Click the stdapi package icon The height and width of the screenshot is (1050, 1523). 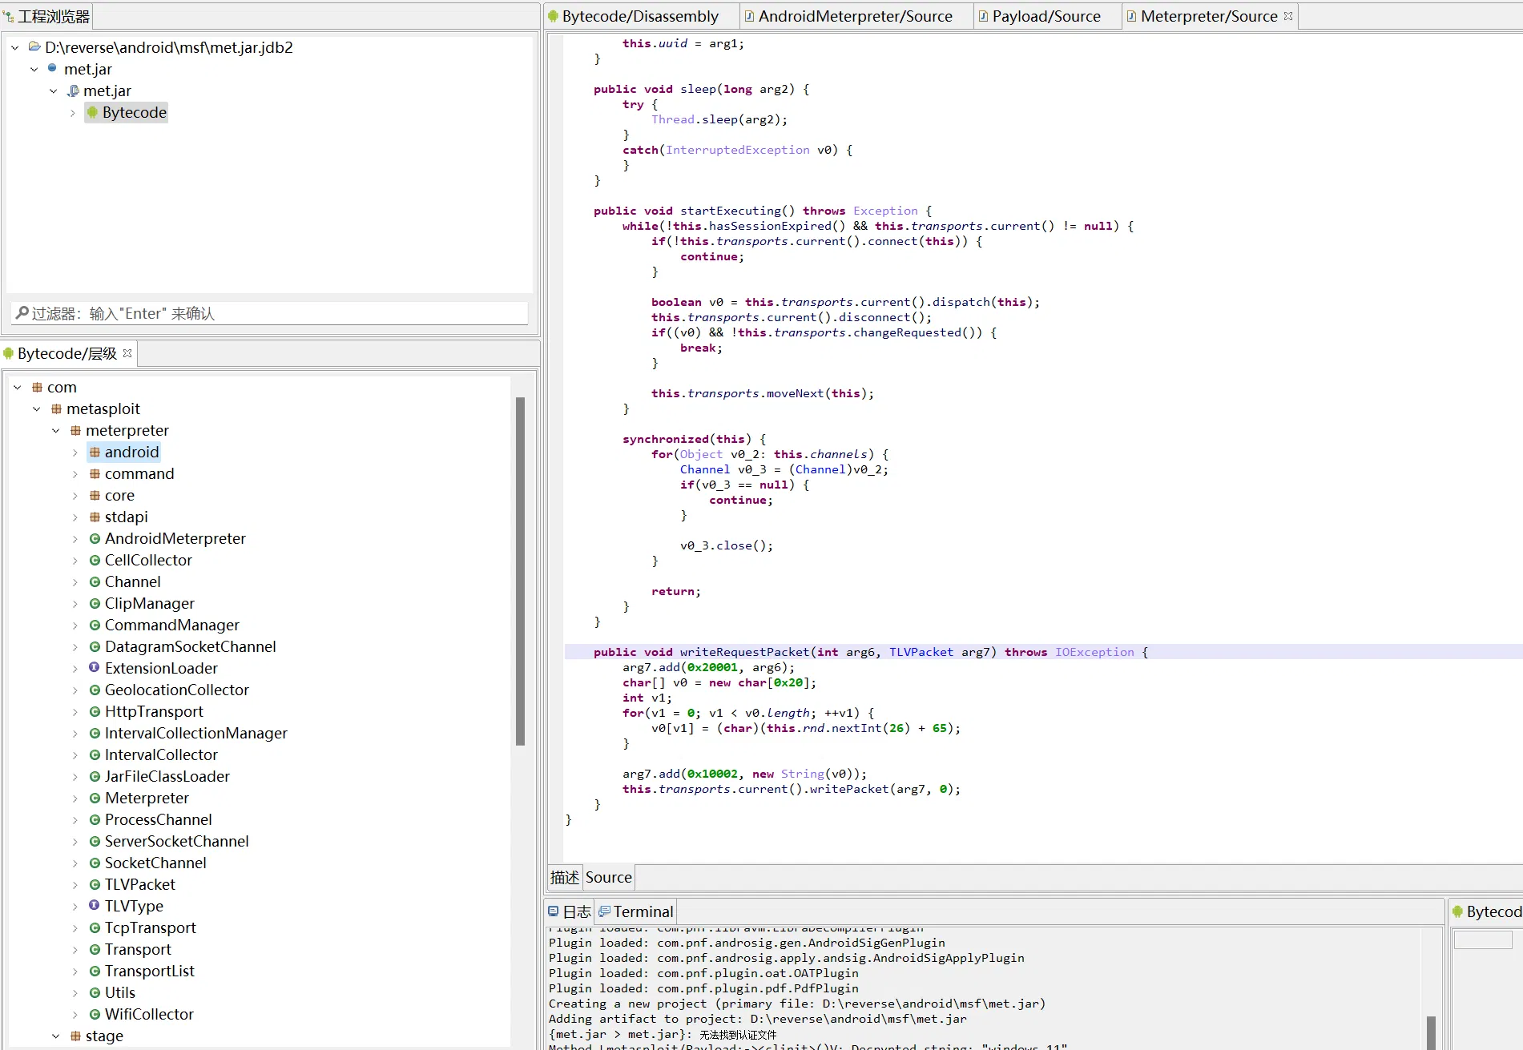click(x=95, y=517)
